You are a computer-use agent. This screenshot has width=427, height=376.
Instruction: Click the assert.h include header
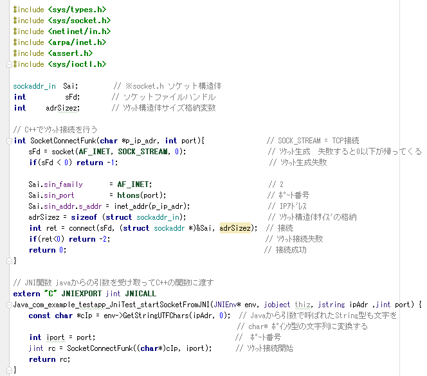pyautogui.click(x=71, y=53)
